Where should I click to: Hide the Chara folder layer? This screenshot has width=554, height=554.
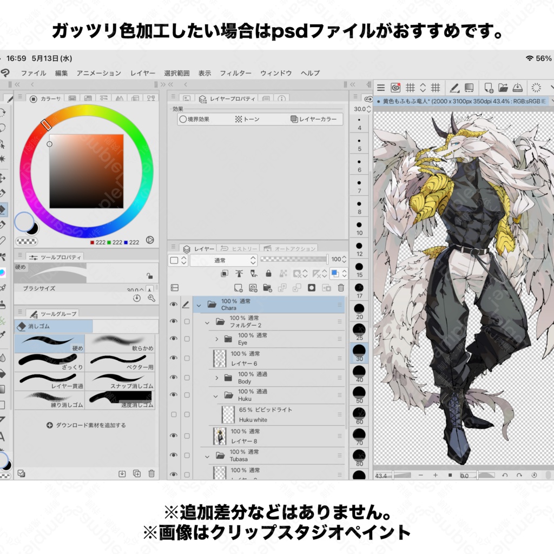174,304
